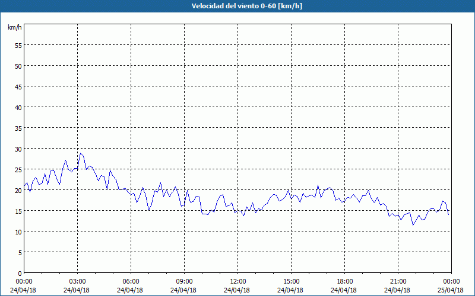Select the "03:00" time label
475x296 pixels.
(78, 282)
